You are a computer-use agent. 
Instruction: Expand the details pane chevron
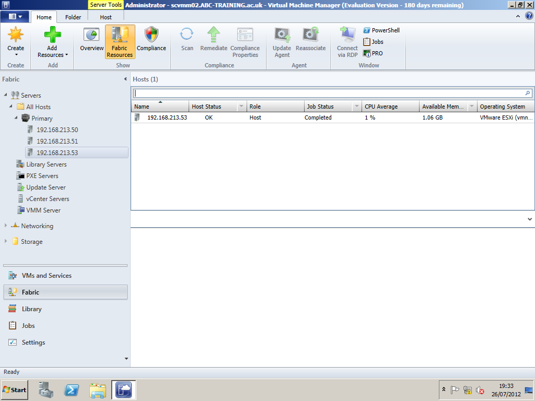click(530, 219)
